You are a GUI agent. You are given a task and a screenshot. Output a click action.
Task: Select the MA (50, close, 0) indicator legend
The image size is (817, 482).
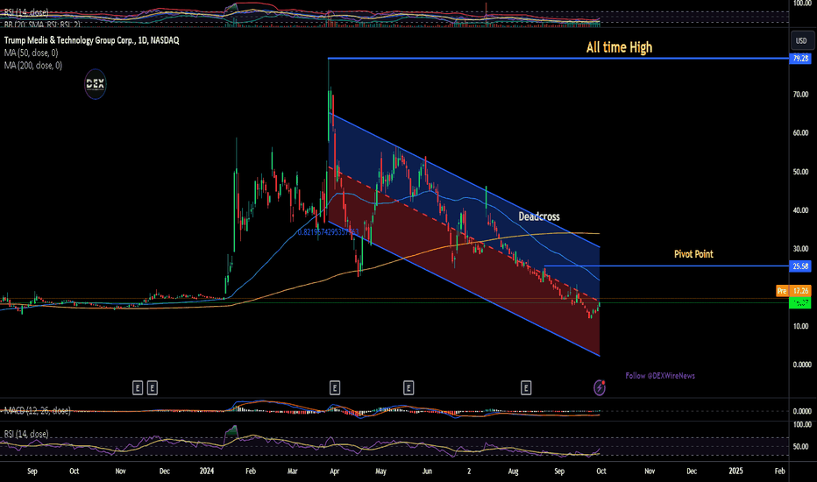pyautogui.click(x=32, y=53)
